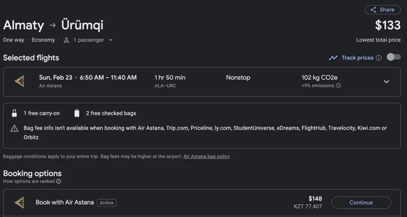The height and width of the screenshot is (217, 407).
Task: Click the carry-on bag icon
Action: click(x=14, y=113)
